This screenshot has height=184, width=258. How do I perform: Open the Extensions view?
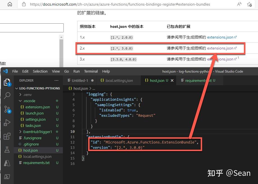click(x=7, y=136)
